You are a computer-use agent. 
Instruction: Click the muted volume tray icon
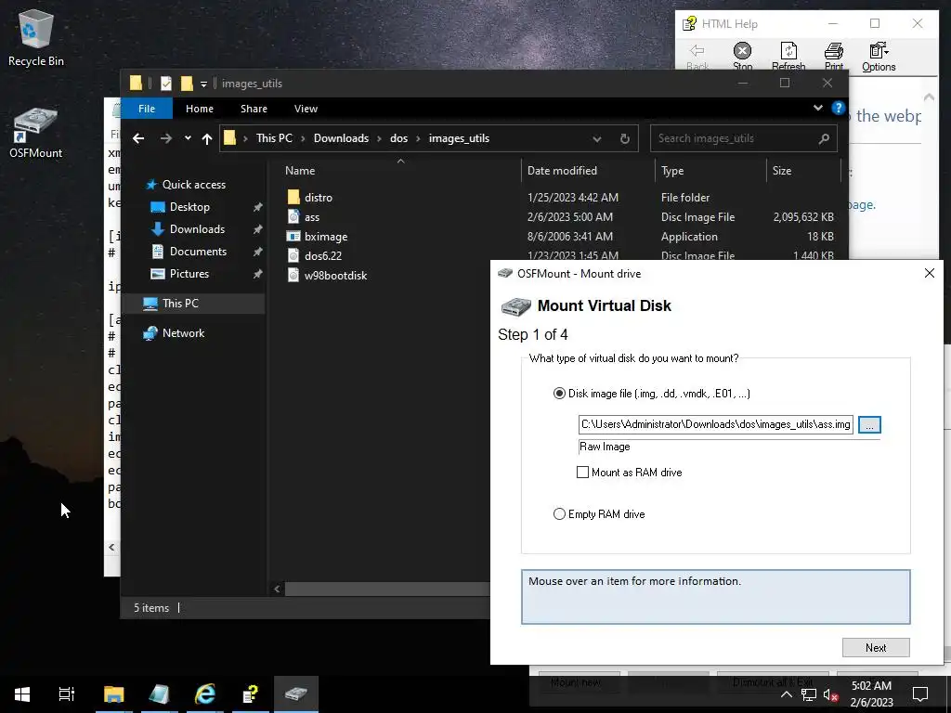pos(830,694)
